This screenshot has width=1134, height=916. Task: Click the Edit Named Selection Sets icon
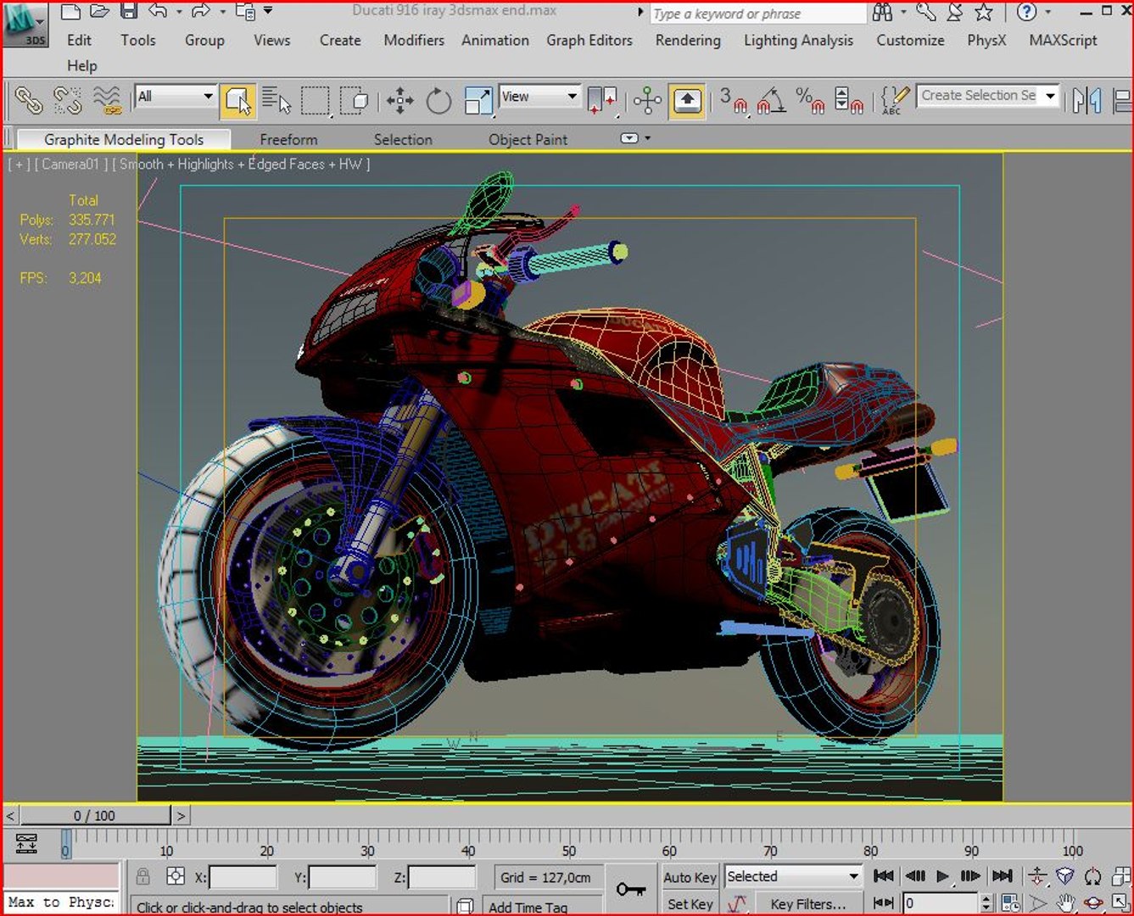tap(894, 100)
